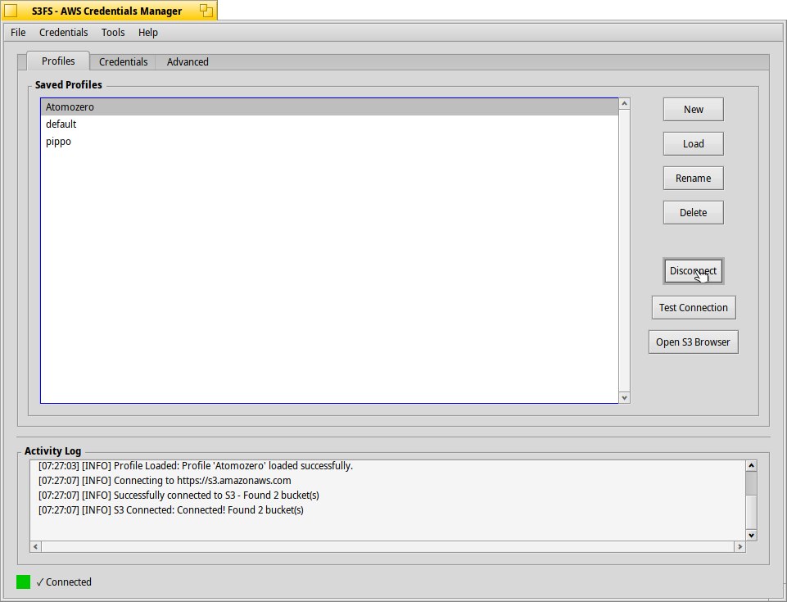Click the window close box in title tab
This screenshot has width=787, height=602.
pos(11,11)
